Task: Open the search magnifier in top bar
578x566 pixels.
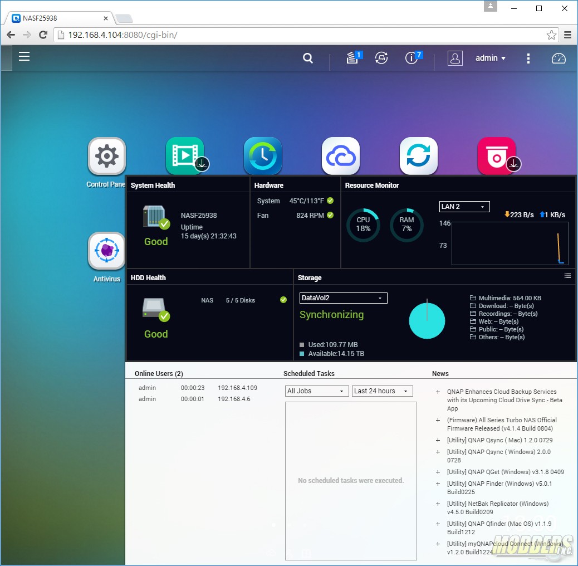Action: click(x=308, y=58)
